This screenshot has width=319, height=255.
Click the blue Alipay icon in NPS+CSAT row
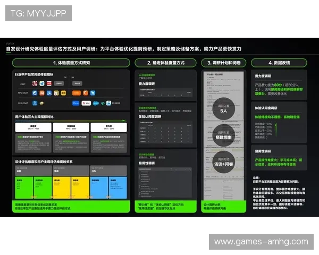point(49,93)
